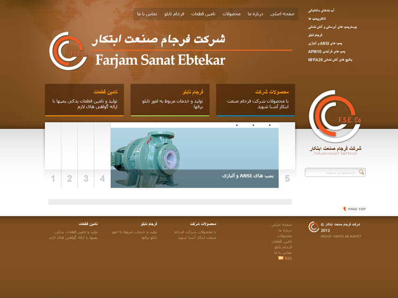Screen dimensions: 398x298
Task: Click the 'محصولات' link in the footer list
Action: click(x=284, y=236)
